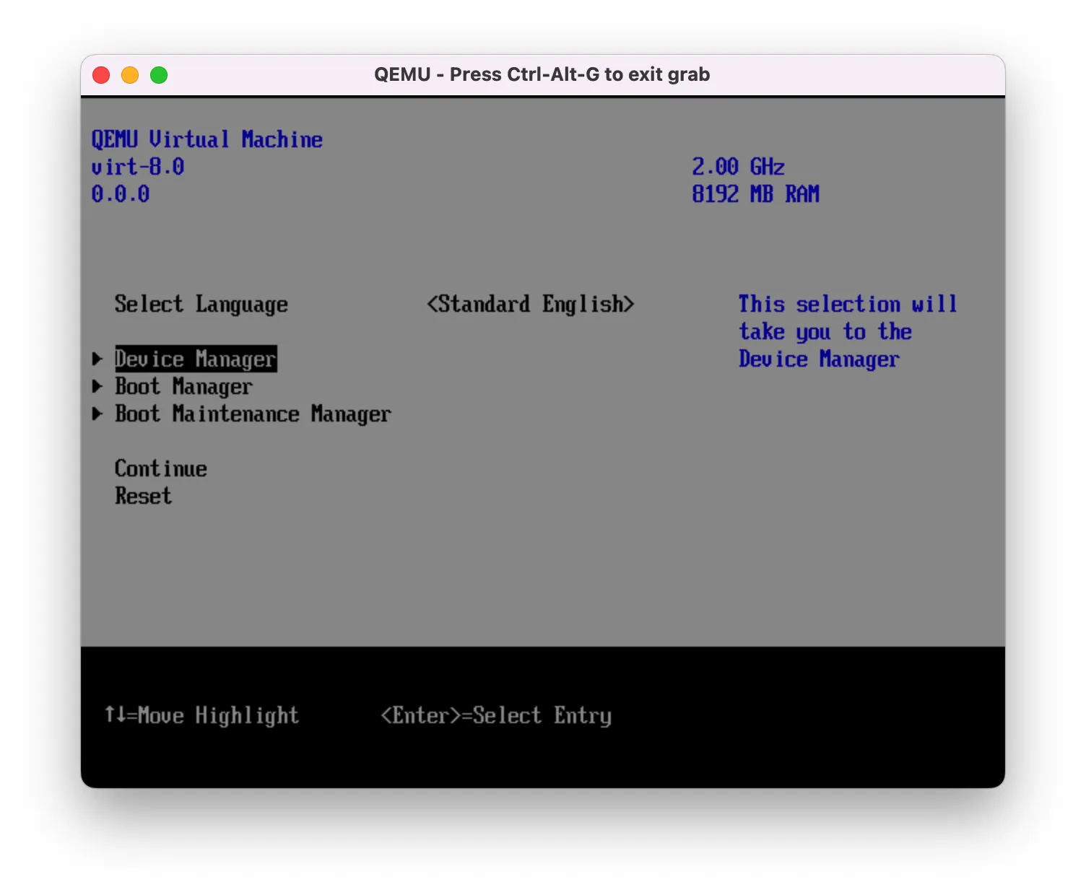
Task: Click the Device Manager help description text
Action: 848,331
